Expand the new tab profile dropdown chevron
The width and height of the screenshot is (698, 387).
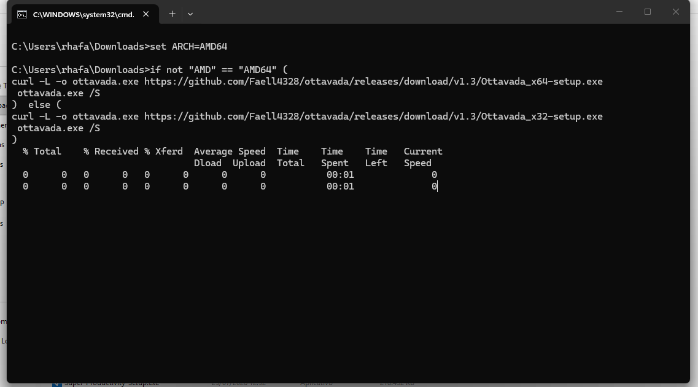pos(190,14)
